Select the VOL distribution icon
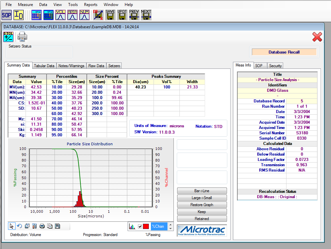 pyautogui.click(x=60, y=15)
